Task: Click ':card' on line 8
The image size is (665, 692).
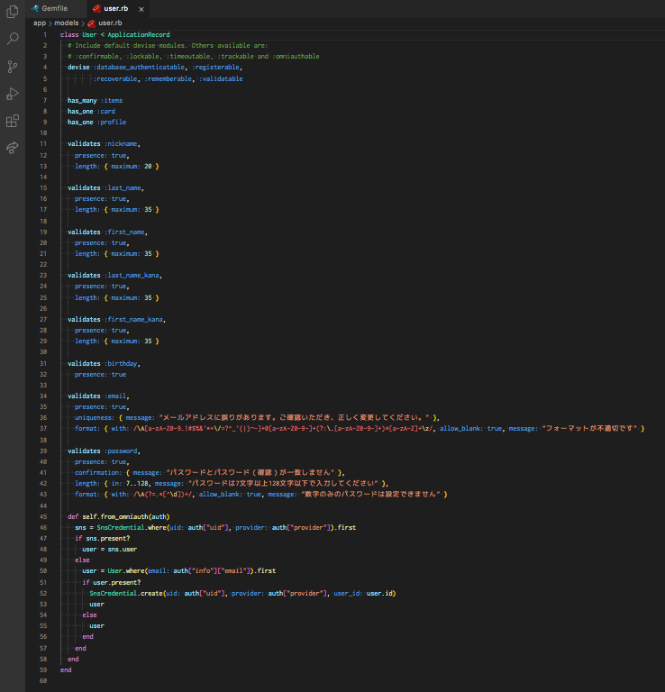Action: 106,111
